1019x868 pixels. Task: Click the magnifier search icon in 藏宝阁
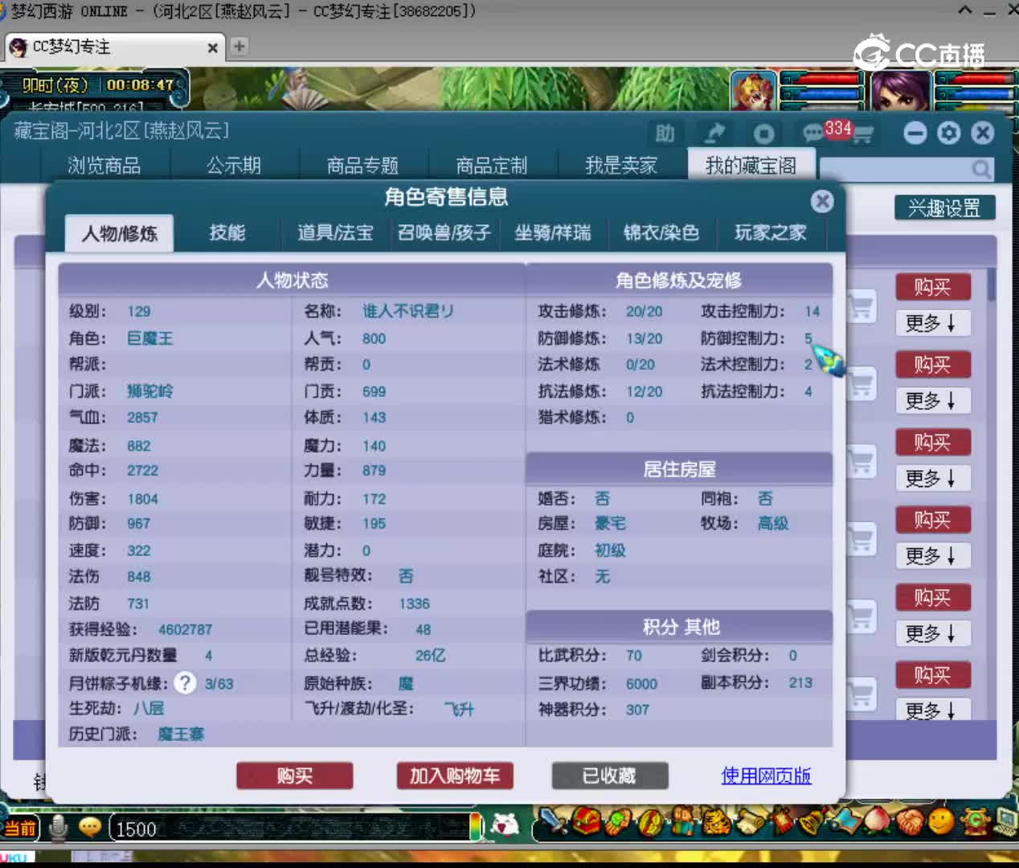pos(981,169)
